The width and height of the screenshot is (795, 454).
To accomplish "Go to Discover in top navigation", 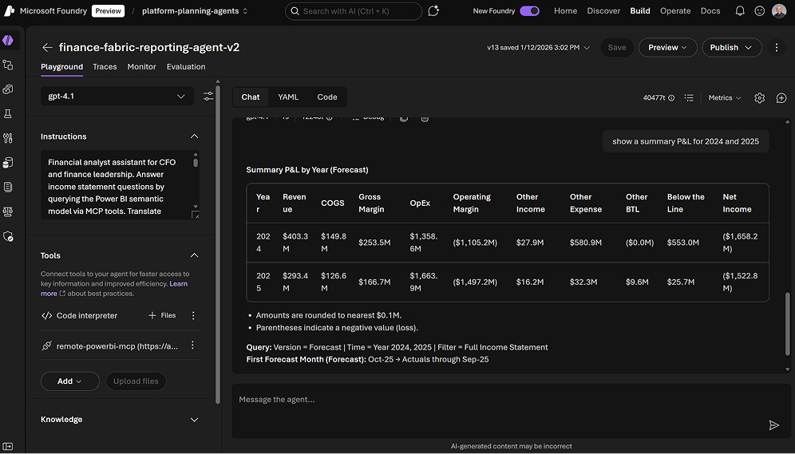I will pyautogui.click(x=603, y=10).
